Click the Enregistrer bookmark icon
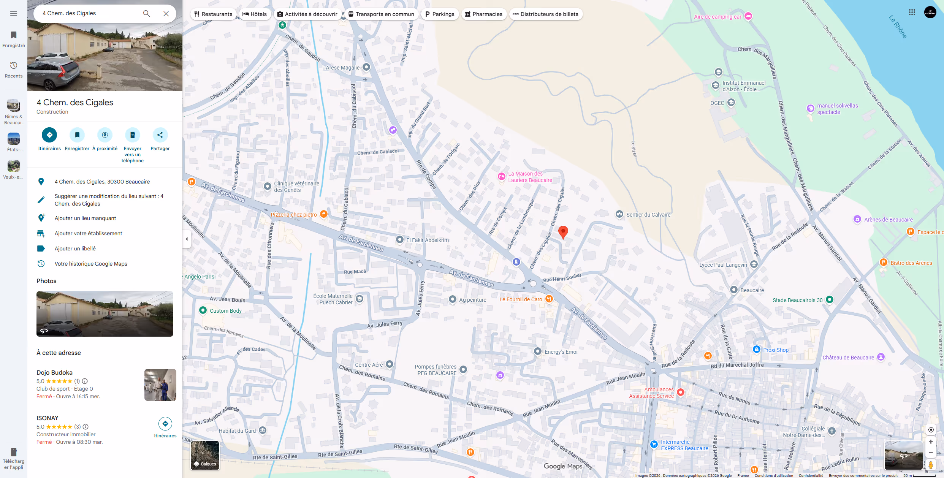This screenshot has width=944, height=478. pyautogui.click(x=77, y=135)
